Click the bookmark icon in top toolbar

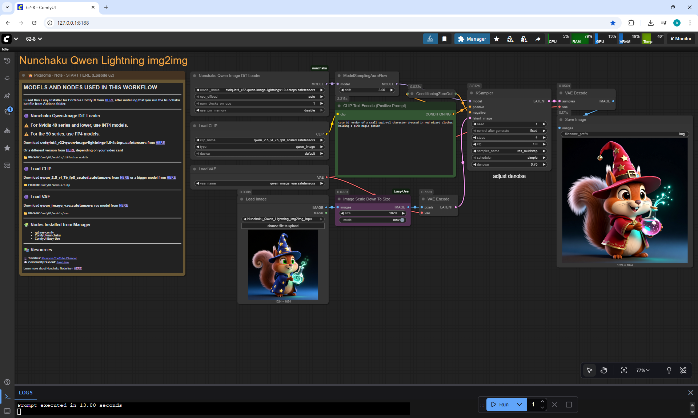(444, 39)
